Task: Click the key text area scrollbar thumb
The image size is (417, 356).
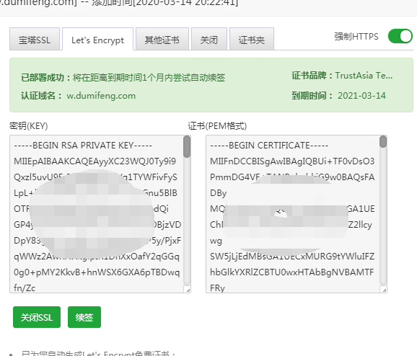Action: 187,146
